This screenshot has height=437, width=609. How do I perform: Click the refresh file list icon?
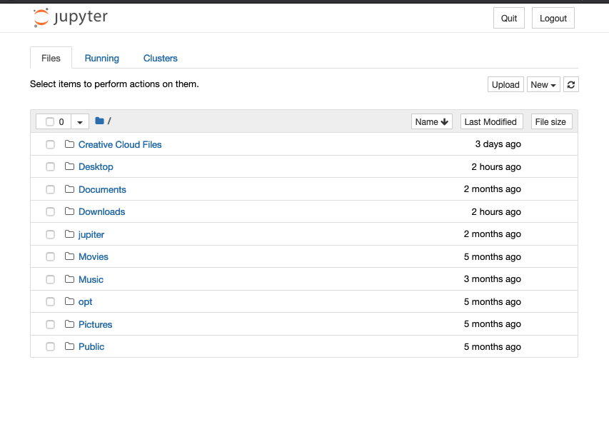pyautogui.click(x=570, y=84)
